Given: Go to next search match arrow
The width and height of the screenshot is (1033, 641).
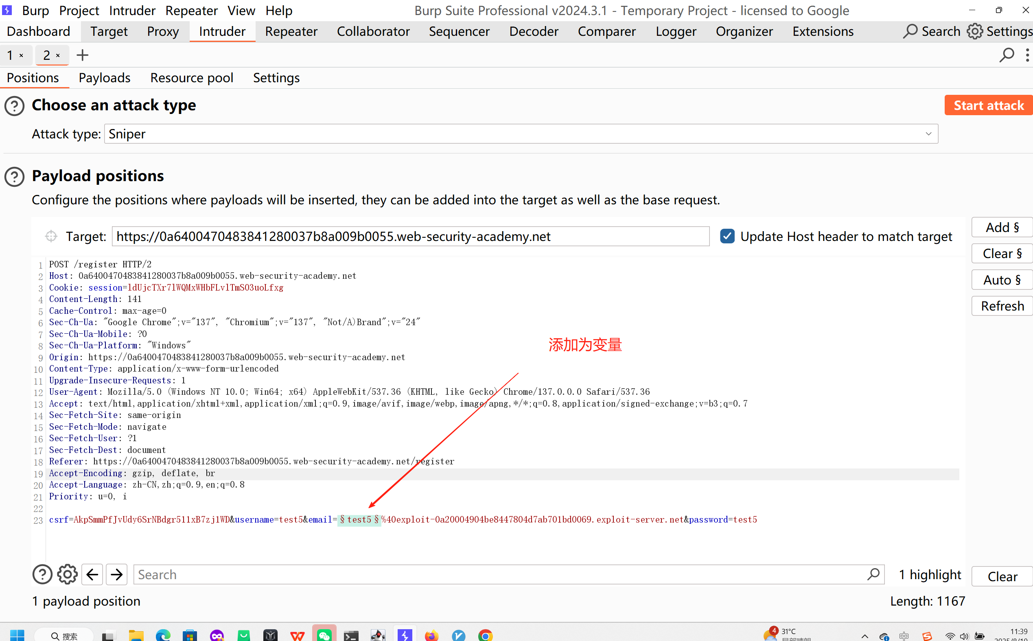Looking at the screenshot, I should [116, 574].
